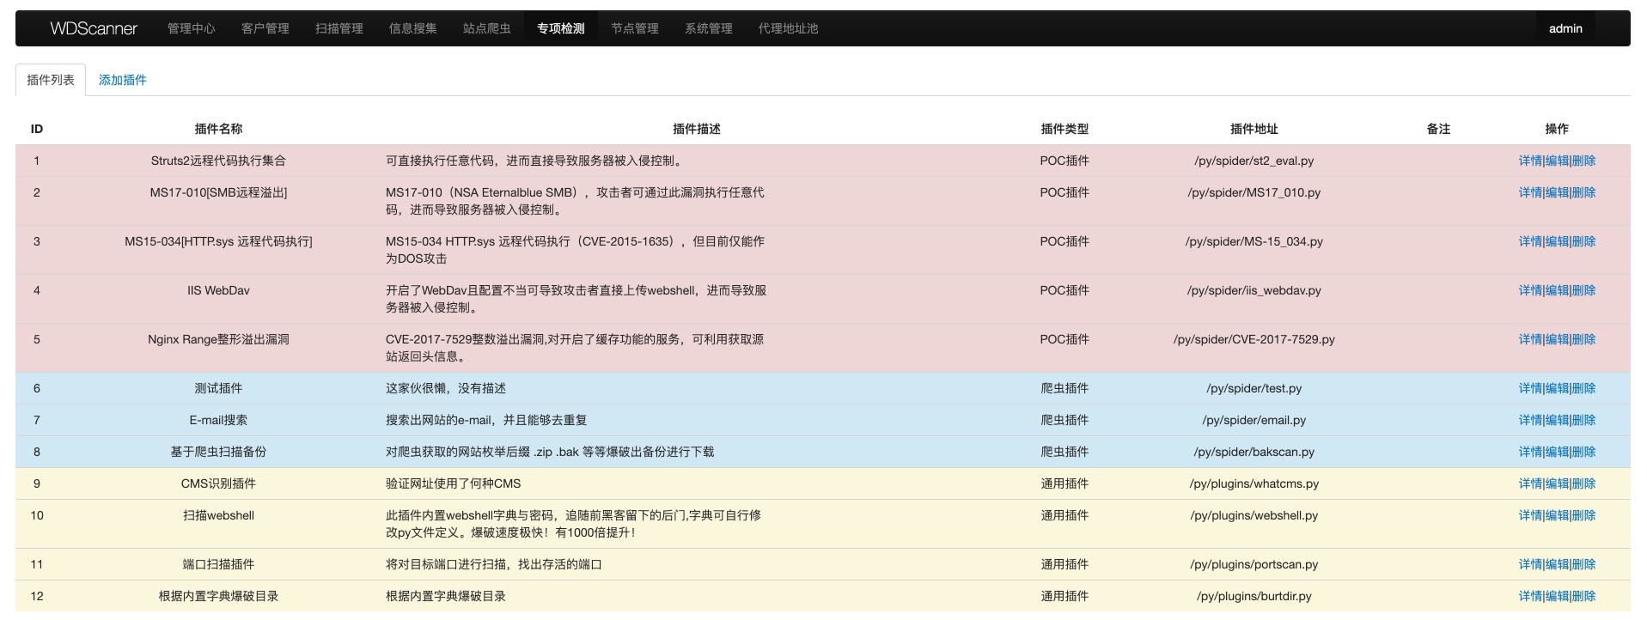Click 删除 for E-mail搜索 plugin
The image size is (1647, 620).
click(1583, 420)
